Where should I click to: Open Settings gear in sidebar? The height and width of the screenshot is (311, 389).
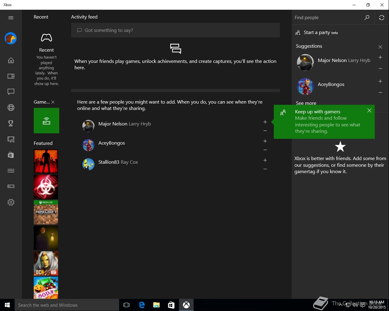point(11,202)
